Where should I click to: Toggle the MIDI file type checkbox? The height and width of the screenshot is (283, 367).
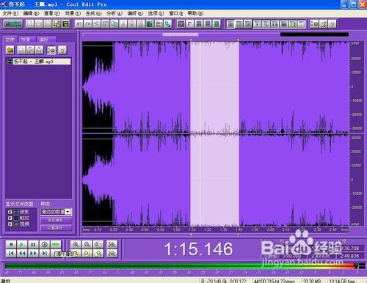click(x=10, y=218)
